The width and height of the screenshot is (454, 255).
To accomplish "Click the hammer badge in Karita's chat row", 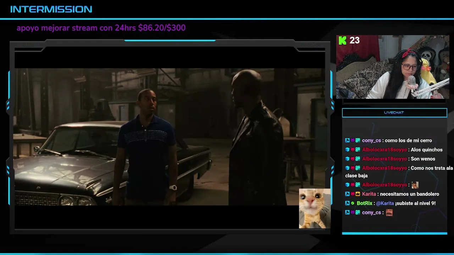I will point(347,194).
